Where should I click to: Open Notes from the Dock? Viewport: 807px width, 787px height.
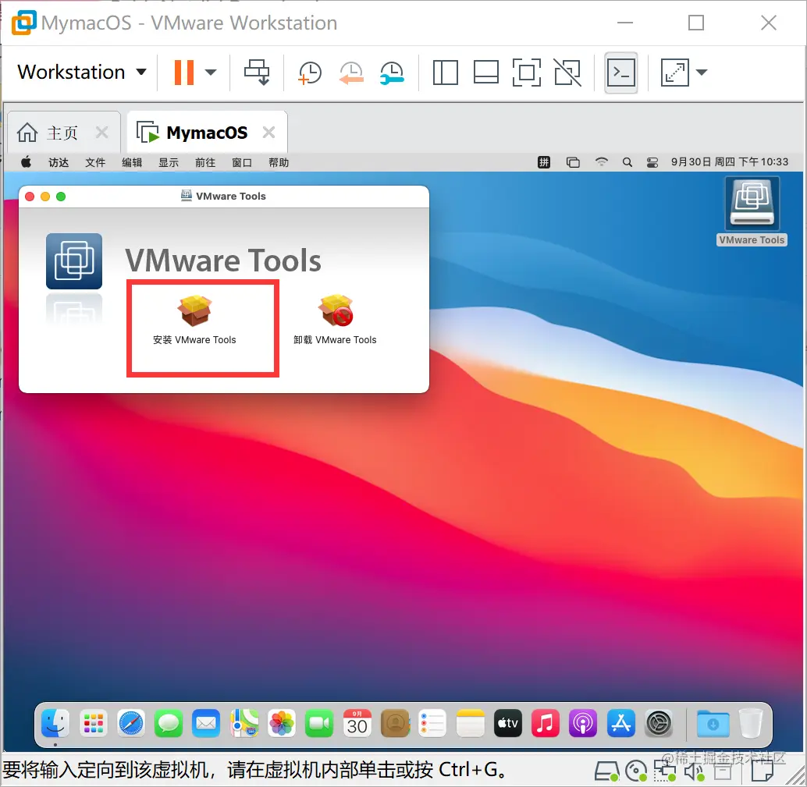tap(470, 724)
